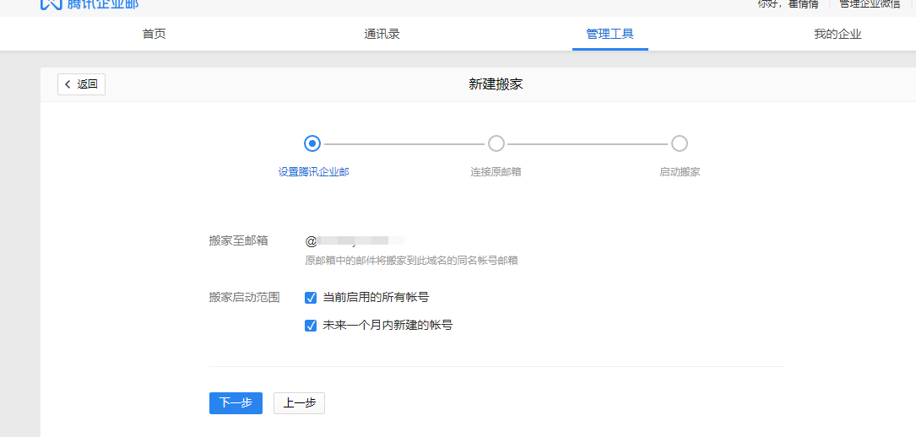
Task: Select the 设置腾讯企业邮 step circle
Action: 312,143
